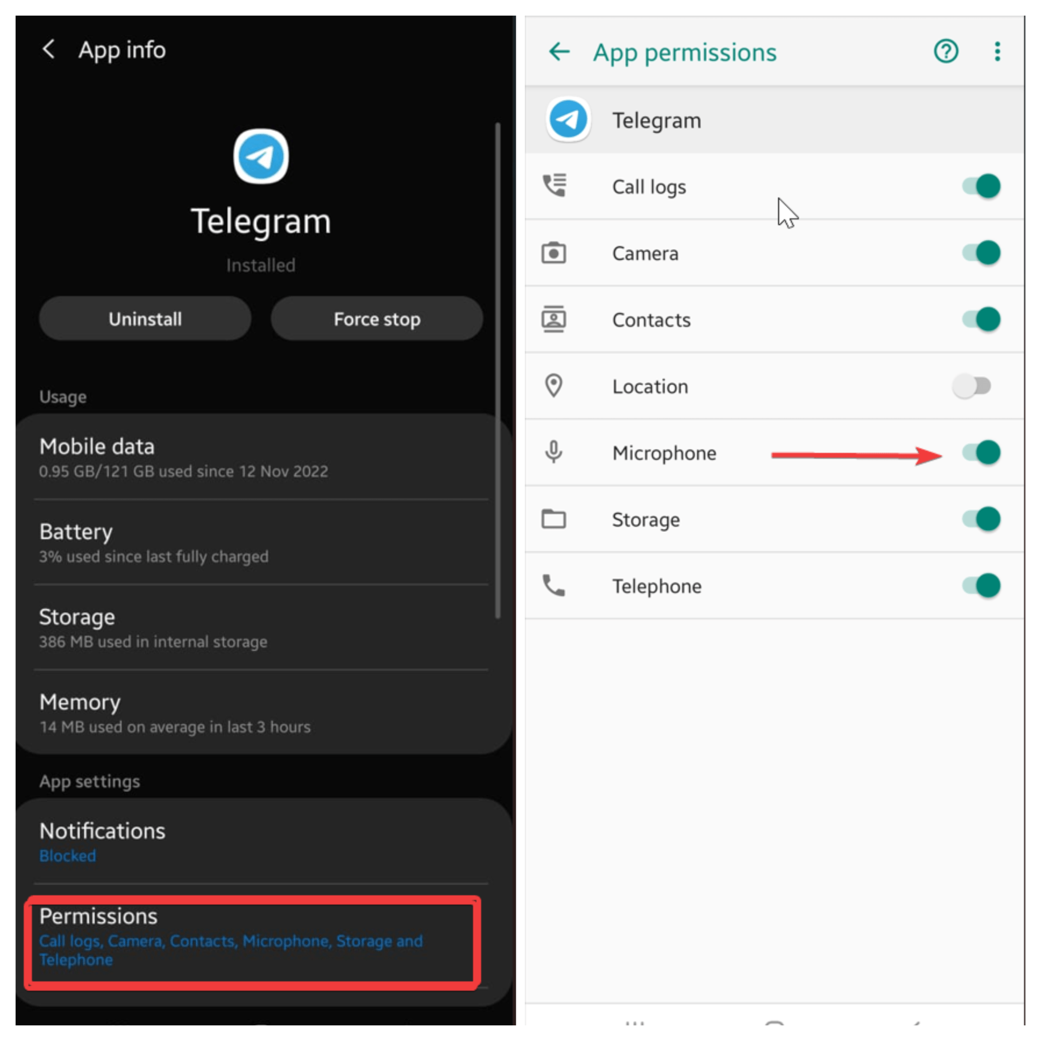Screen dimensions: 1041x1041
Task: Click the Force stop button
Action: [376, 319]
